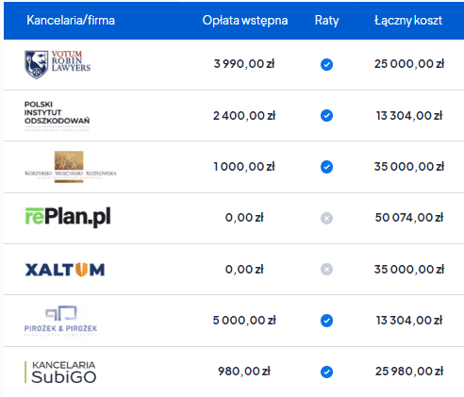Select the 5 000,00 zł initial fee

click(244, 321)
